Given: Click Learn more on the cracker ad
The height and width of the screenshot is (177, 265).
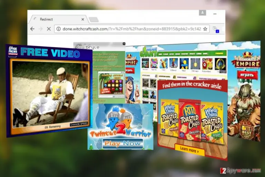Looking at the screenshot, I should tap(189, 149).
